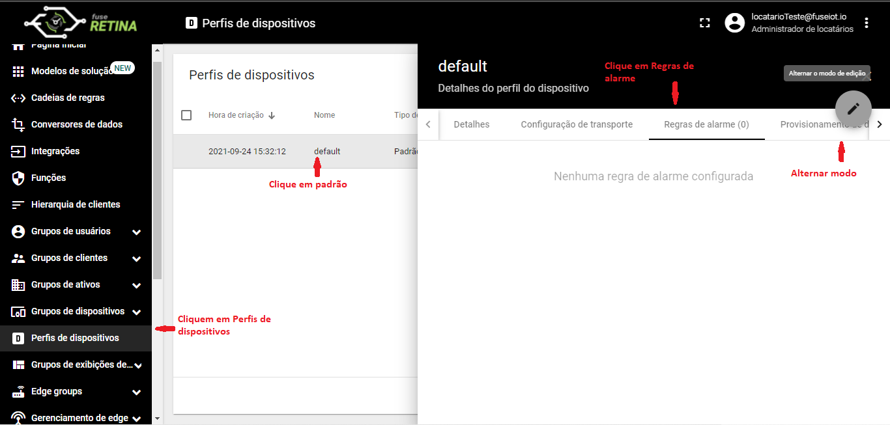Click sidebar scrollbar down arrow
The height and width of the screenshot is (425, 890).
point(157,418)
